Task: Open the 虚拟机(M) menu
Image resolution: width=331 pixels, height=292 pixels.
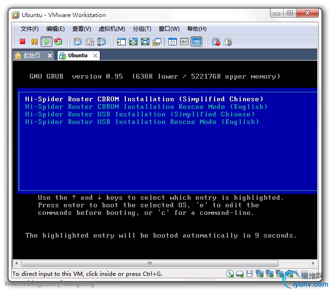Action: pos(112,29)
